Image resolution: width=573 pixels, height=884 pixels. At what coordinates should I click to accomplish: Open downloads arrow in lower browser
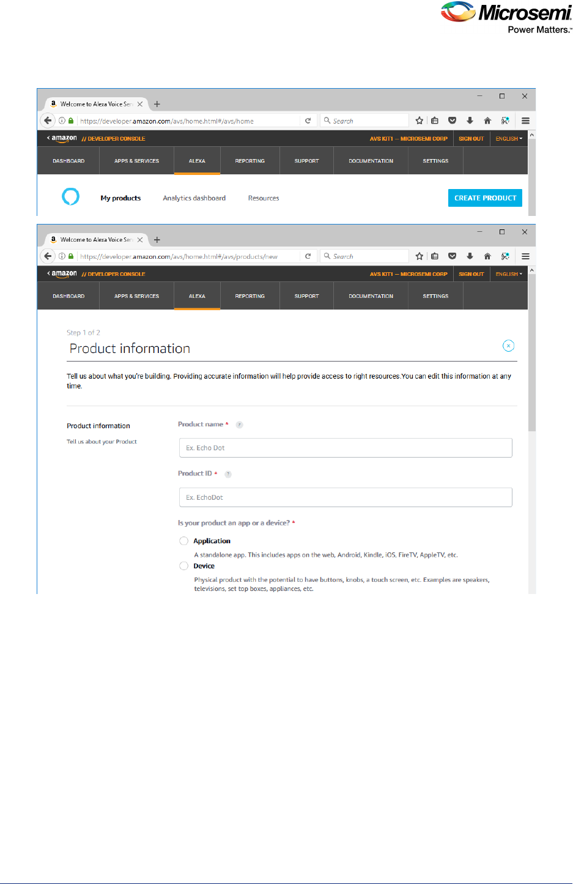(470, 256)
